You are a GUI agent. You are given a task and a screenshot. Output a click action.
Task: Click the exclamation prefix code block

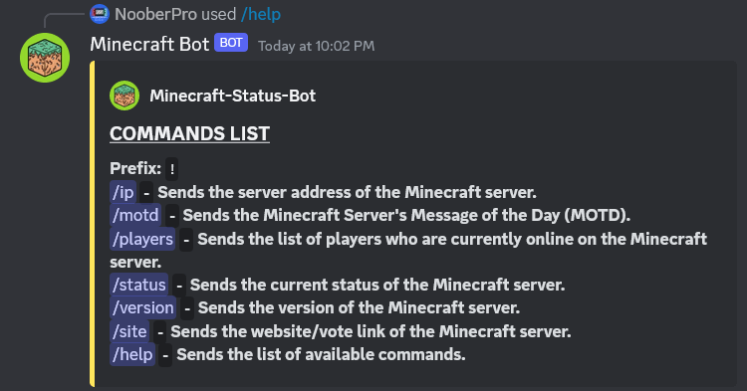(172, 169)
